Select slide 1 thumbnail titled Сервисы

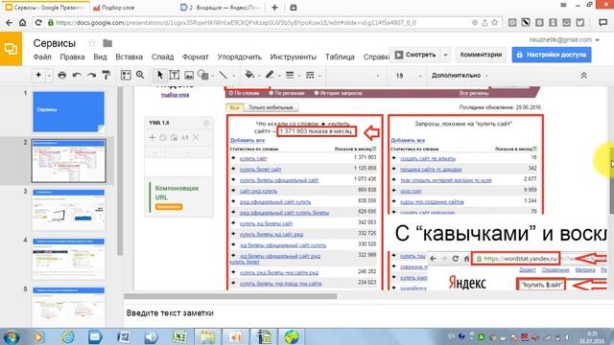tap(68, 111)
